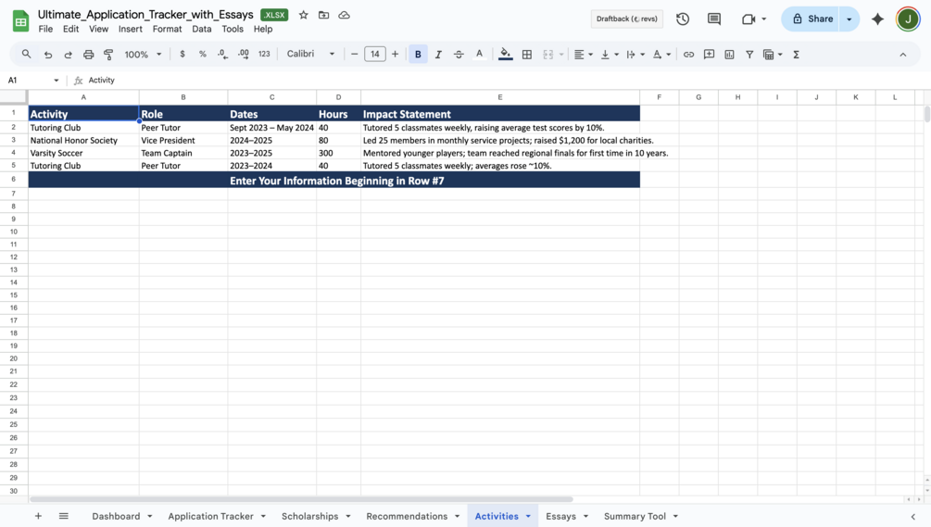This screenshot has height=527, width=931.
Task: Open the name box dropdown arrow
Action: click(x=56, y=81)
